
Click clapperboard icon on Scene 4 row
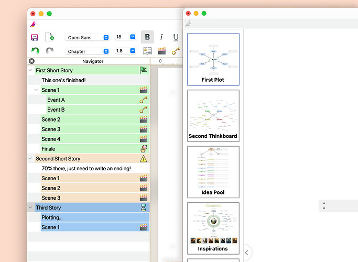144,139
